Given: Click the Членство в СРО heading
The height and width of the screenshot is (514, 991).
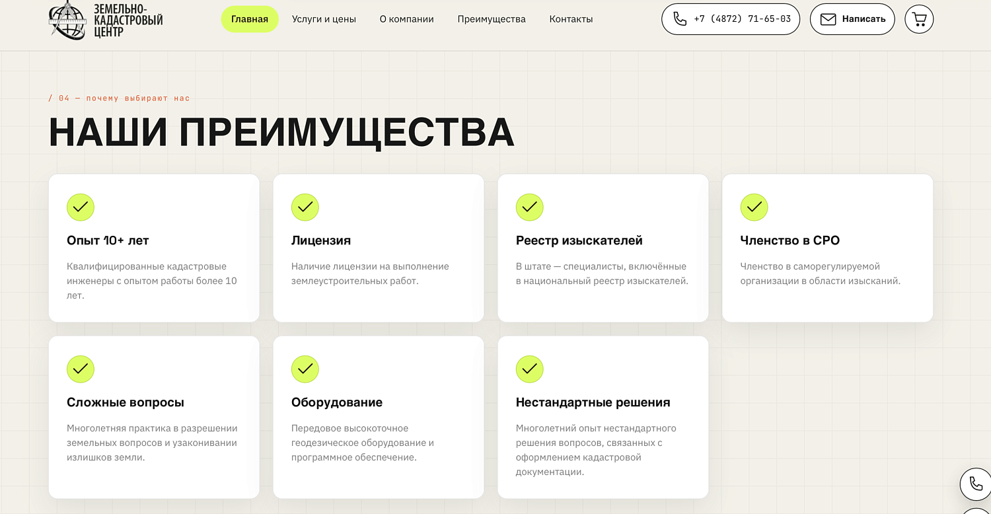Looking at the screenshot, I should pos(790,240).
